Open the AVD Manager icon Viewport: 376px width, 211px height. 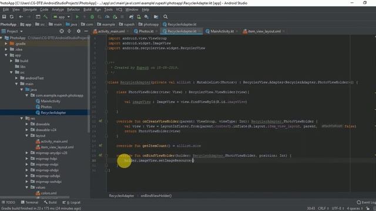coord(139,17)
